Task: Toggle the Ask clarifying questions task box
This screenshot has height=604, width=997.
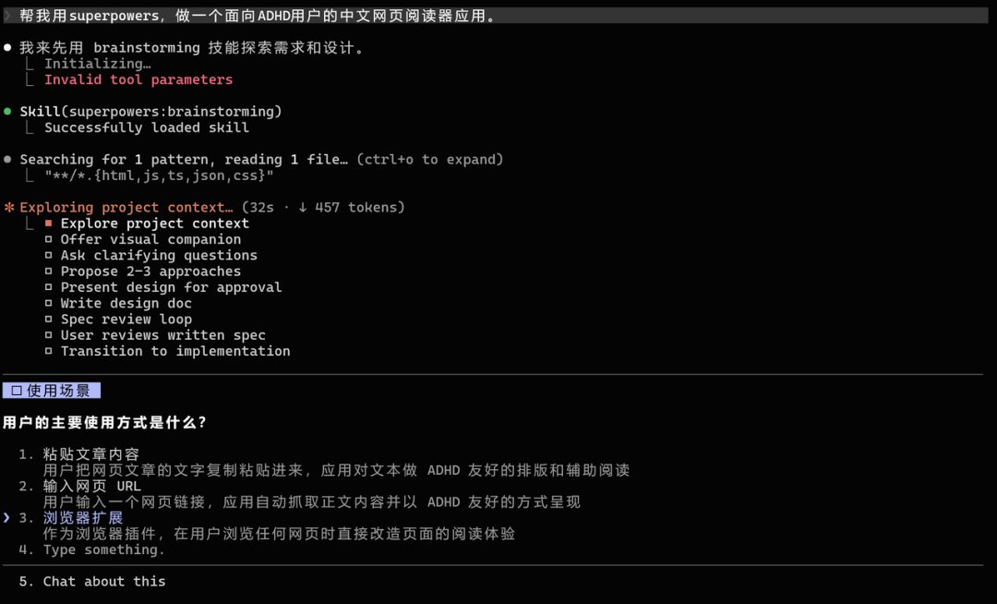Action: point(48,255)
